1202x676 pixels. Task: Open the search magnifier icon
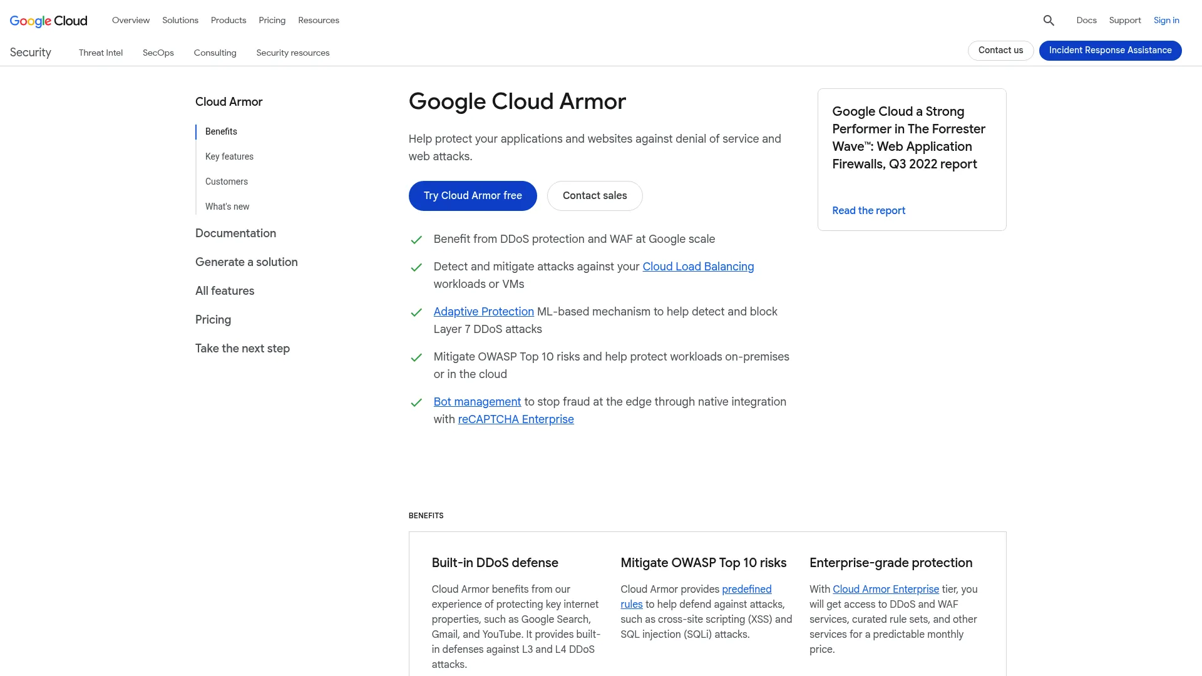pos(1049,21)
